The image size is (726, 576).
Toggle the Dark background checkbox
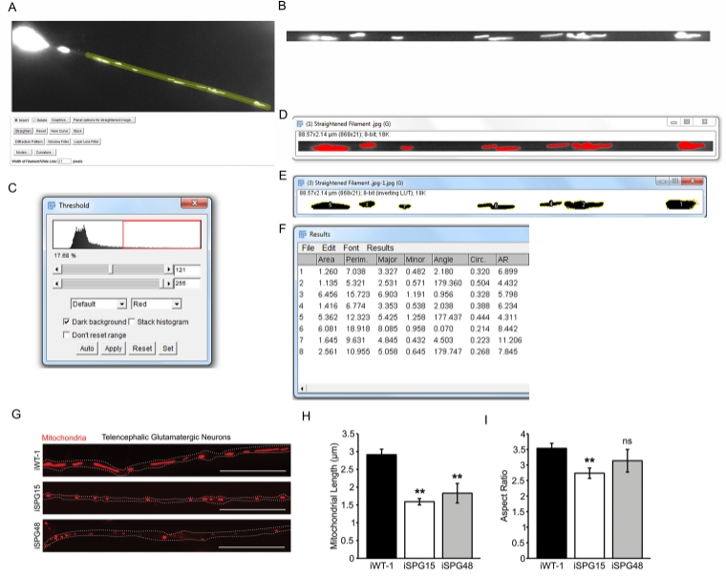pyautogui.click(x=66, y=321)
